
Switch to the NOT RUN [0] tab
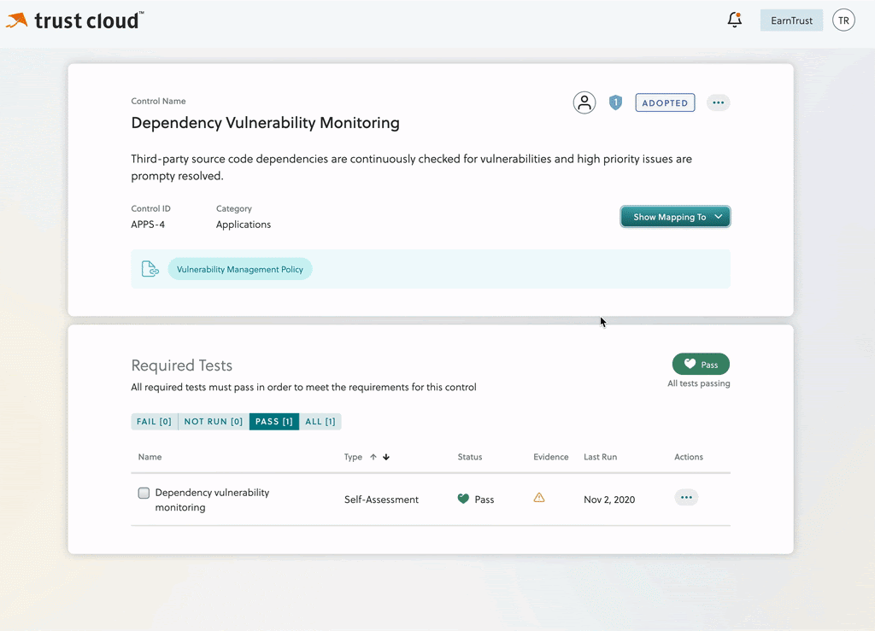click(213, 422)
